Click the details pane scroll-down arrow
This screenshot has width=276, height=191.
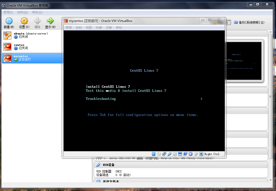pyautogui.click(x=271, y=180)
